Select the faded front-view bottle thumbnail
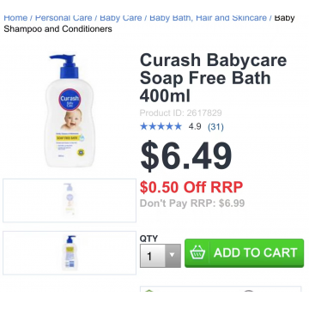The width and height of the screenshot is (309, 309). [x=70, y=201]
